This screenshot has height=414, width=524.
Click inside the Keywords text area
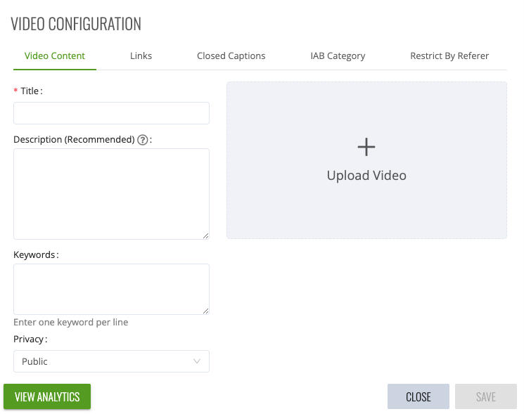(x=111, y=289)
